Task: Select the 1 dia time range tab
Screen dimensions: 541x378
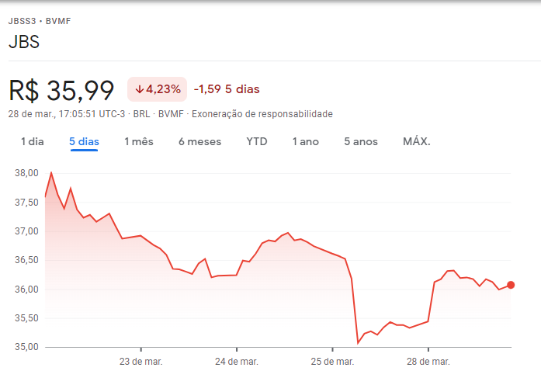Action: point(32,141)
